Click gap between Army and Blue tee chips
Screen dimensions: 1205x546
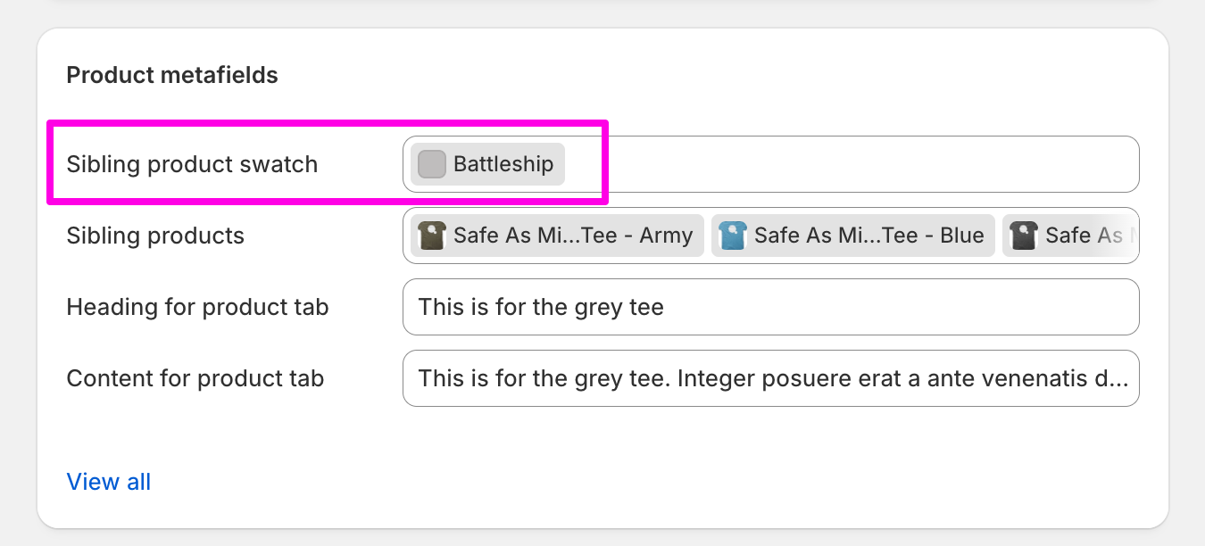[x=708, y=236]
